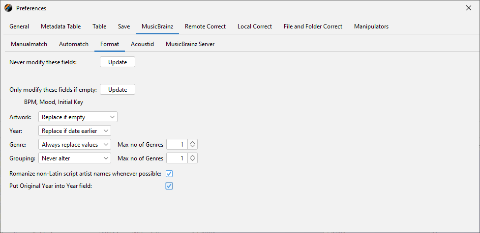Switch to the General tab
480x233 pixels.
coord(19,26)
